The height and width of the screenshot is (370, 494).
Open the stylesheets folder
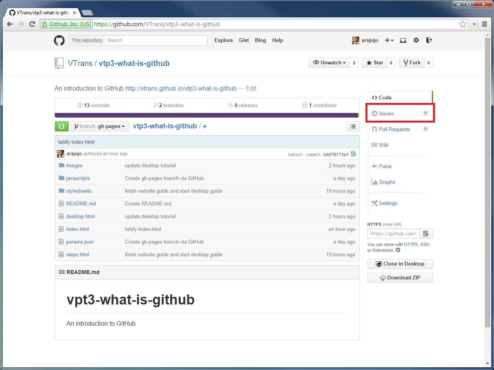click(x=79, y=191)
